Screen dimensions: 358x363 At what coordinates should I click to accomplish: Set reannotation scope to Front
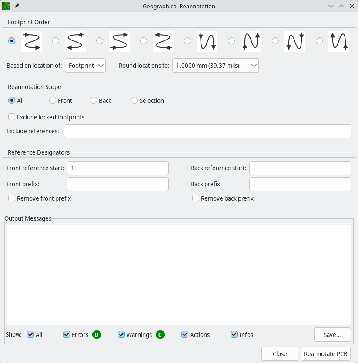[53, 101]
